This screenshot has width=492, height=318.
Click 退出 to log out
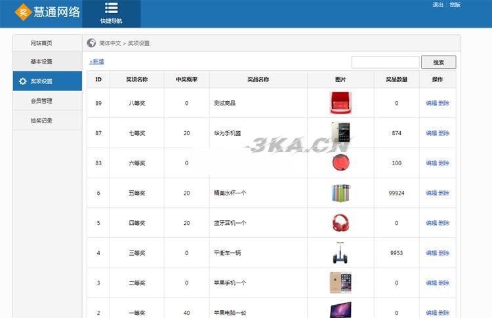[x=438, y=5]
